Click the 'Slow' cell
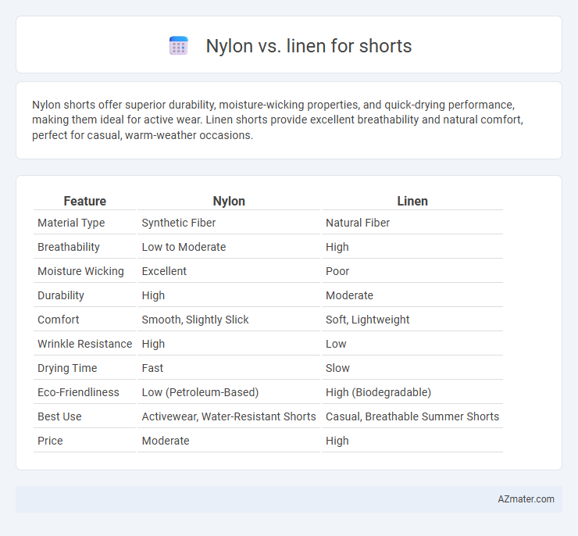Image resolution: width=578 pixels, height=536 pixels. tap(337, 368)
